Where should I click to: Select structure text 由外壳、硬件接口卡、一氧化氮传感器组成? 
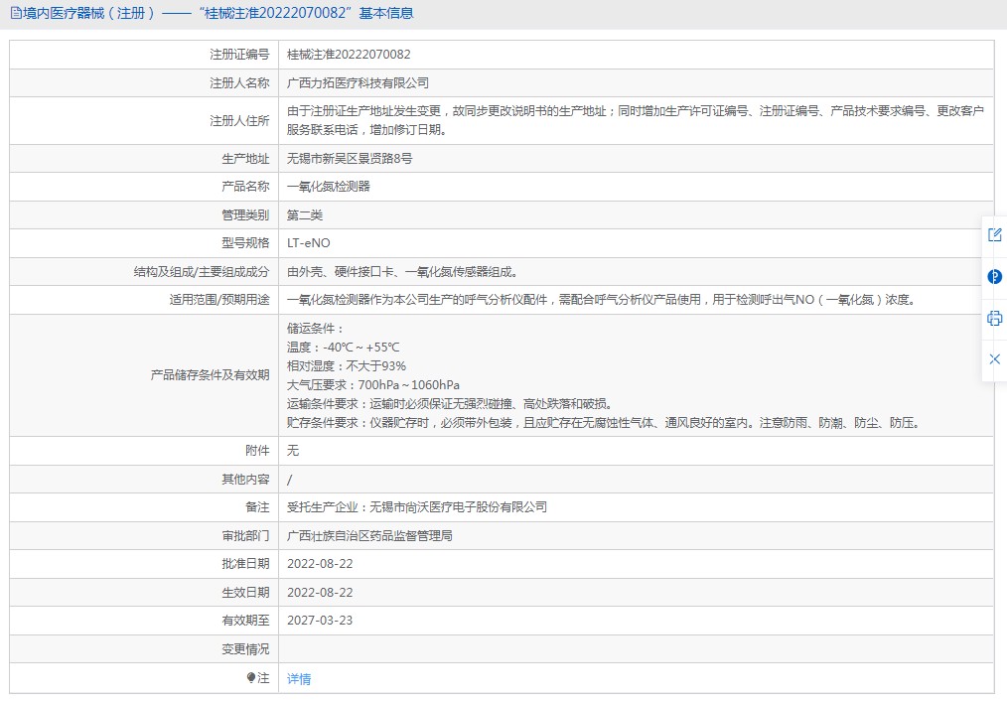(x=402, y=272)
